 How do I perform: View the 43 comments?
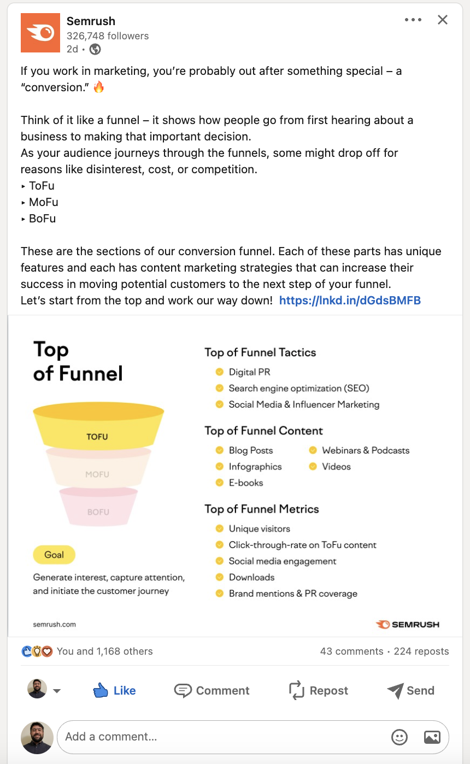click(x=351, y=651)
